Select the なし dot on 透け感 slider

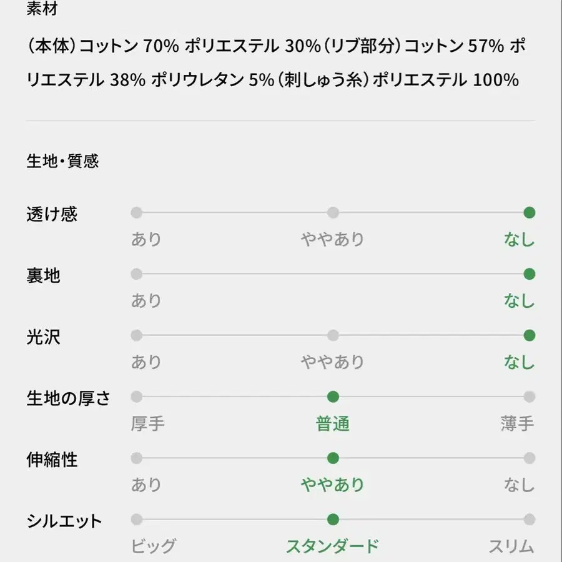point(530,212)
